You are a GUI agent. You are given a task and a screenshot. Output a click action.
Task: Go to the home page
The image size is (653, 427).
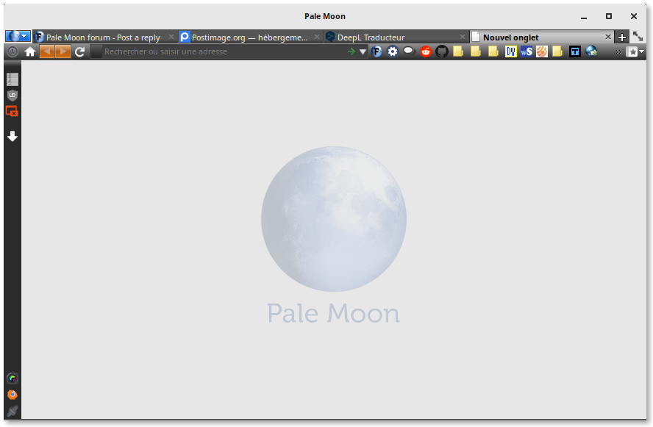coord(30,51)
